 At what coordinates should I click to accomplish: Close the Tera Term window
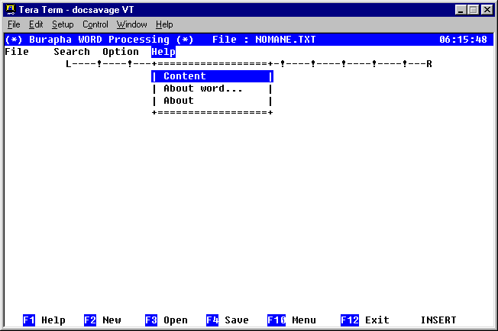click(x=487, y=10)
